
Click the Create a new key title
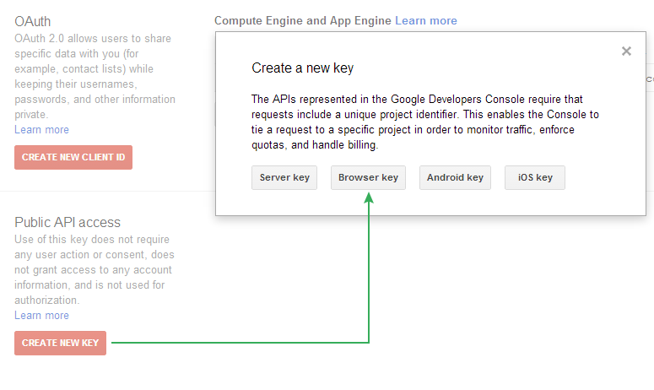pos(303,68)
